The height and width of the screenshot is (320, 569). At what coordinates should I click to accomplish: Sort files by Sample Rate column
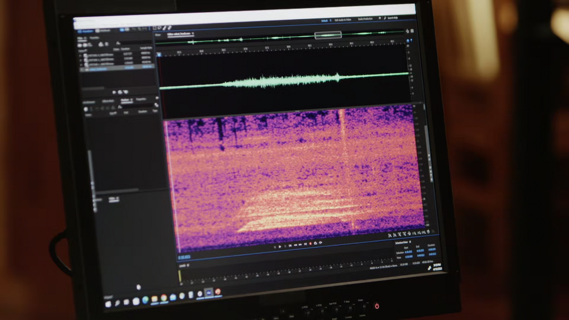(146, 48)
